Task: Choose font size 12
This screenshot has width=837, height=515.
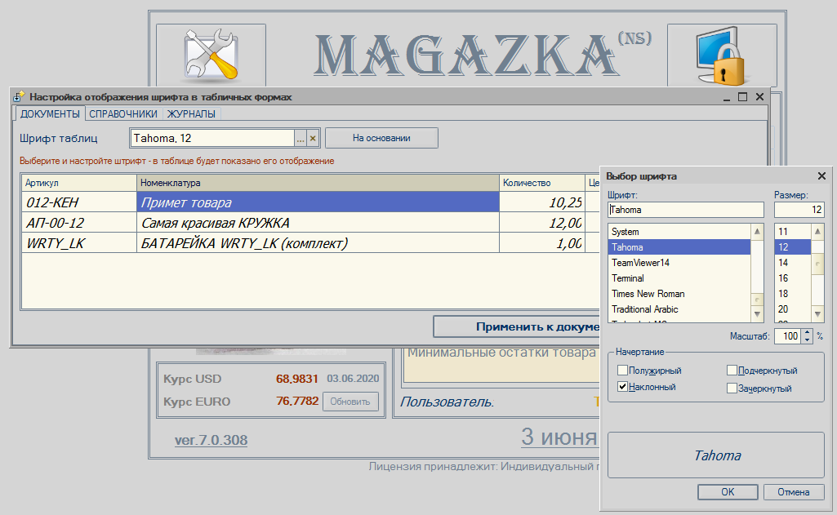Action: pyautogui.click(x=793, y=247)
